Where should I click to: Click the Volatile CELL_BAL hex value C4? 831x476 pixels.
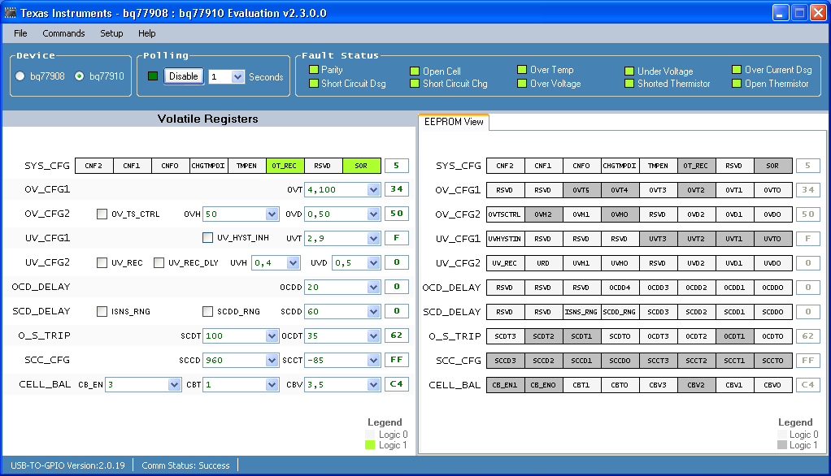[x=397, y=384]
